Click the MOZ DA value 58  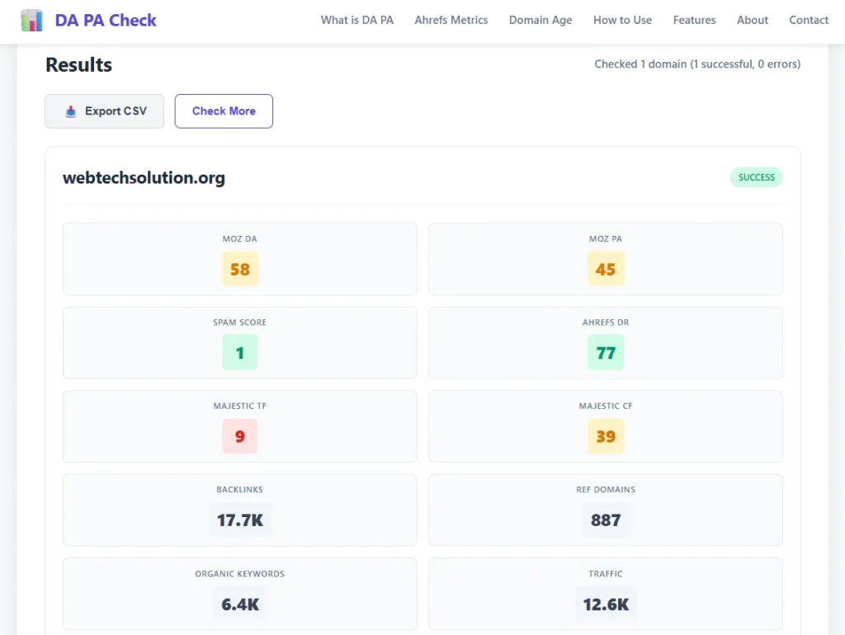240,269
